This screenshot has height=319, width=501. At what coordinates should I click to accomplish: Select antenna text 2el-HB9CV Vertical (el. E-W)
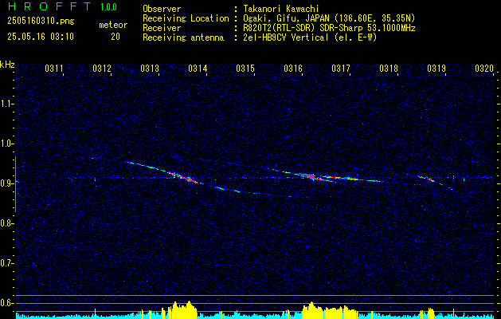point(309,37)
